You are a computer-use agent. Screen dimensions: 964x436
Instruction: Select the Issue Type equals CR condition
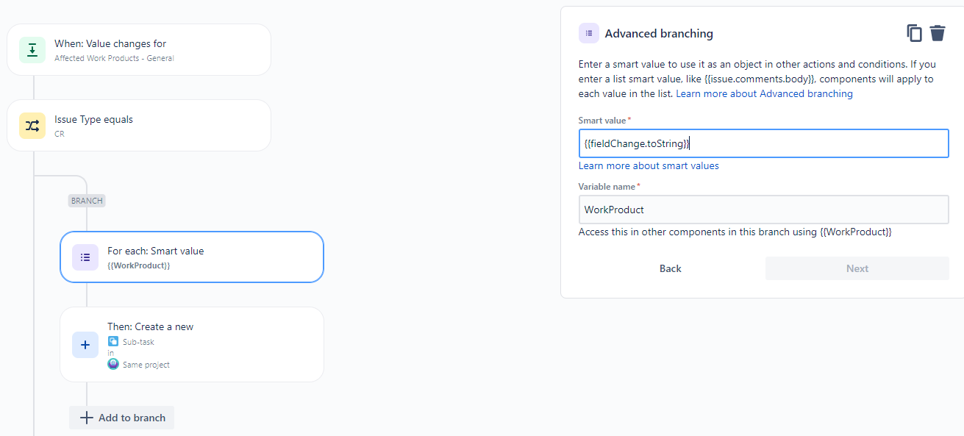click(140, 125)
